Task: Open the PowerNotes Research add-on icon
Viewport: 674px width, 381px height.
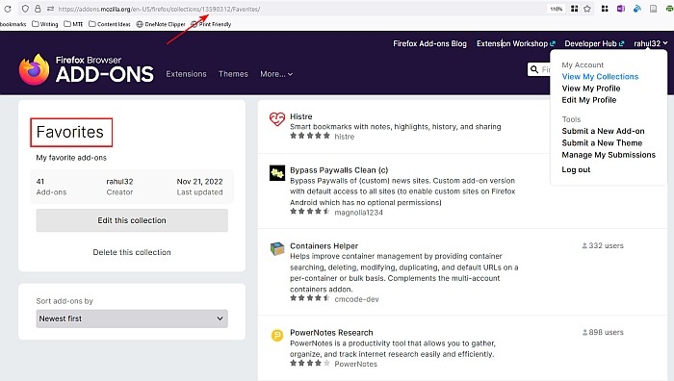Action: click(x=277, y=335)
